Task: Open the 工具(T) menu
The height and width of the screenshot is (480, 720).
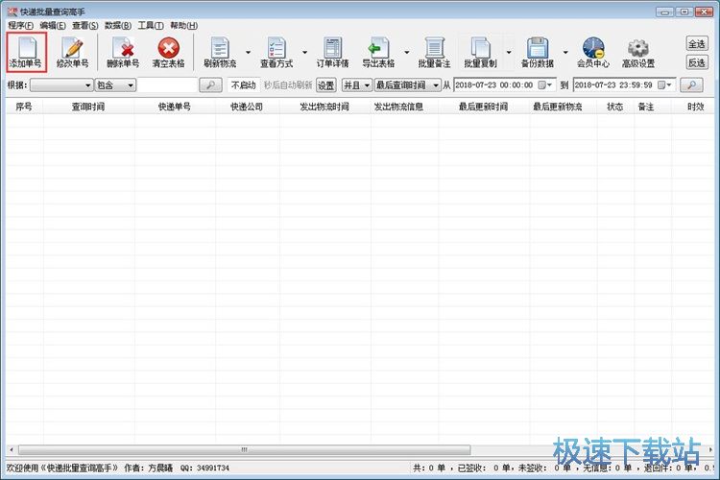Action: coord(151,25)
